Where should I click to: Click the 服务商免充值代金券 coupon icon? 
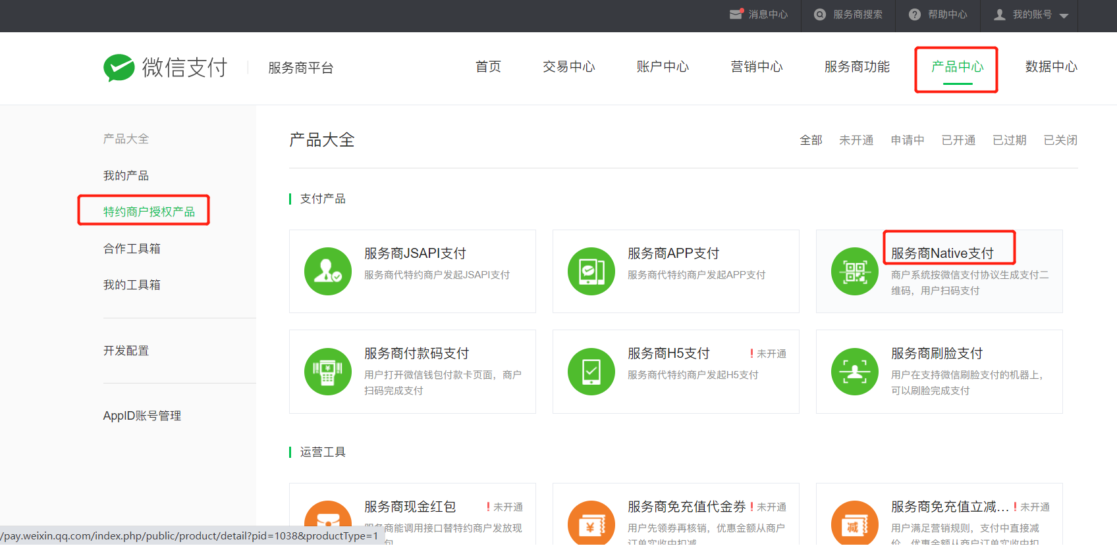coord(591,524)
